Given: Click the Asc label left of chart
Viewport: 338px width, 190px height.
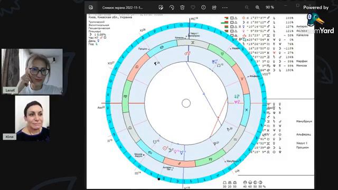Looking at the screenshot, I should coord(101,107).
